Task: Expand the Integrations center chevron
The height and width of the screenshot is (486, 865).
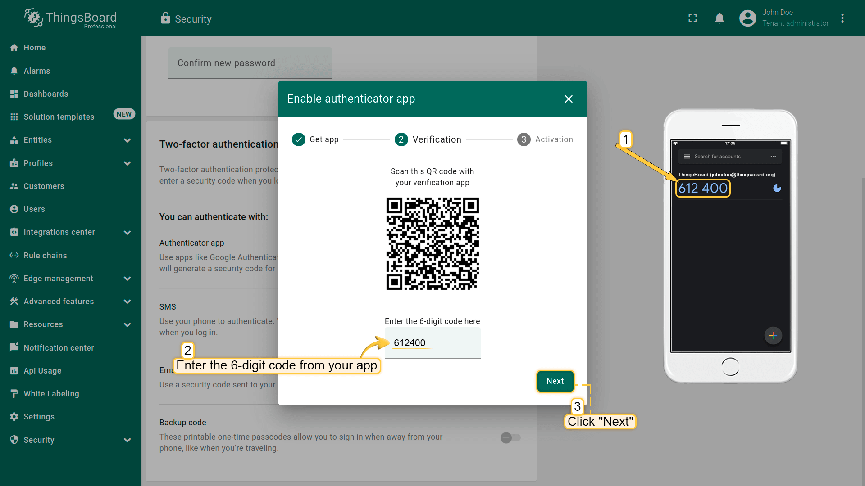Action: [x=127, y=233]
